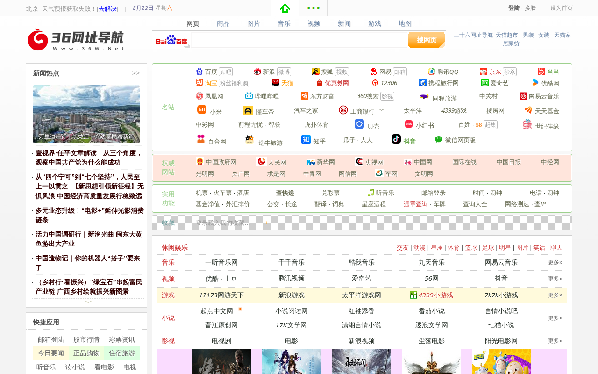Switch to the 商品 search tab

223,24
